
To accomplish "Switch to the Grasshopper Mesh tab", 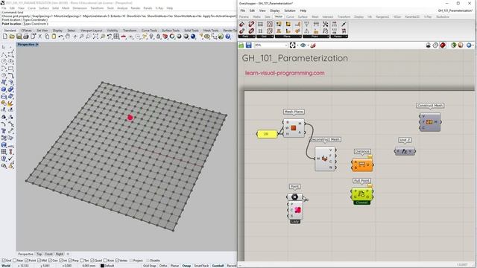I will [315, 16].
